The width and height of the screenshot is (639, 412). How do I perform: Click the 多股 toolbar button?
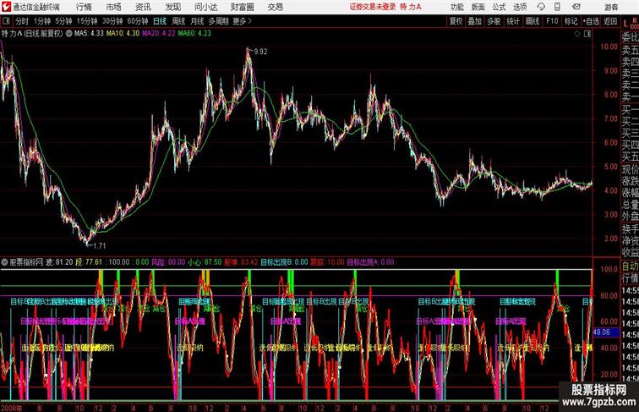pyautogui.click(x=494, y=21)
